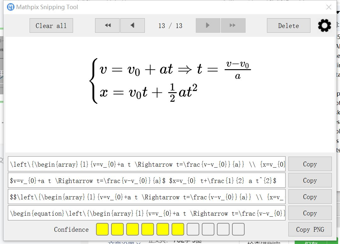
Task: Click the Clear all button
Action: coord(51,25)
